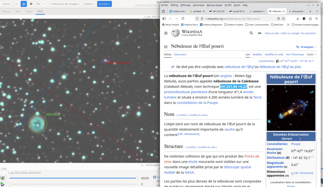Open the Wikipedia search magnifier
The image size is (323, 187).
pos(251,33)
